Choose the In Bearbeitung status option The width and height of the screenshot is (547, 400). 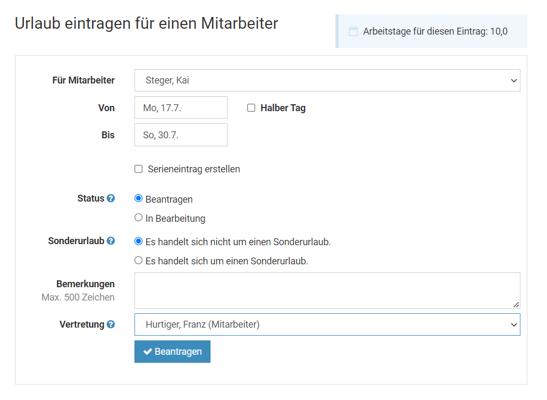click(x=139, y=218)
